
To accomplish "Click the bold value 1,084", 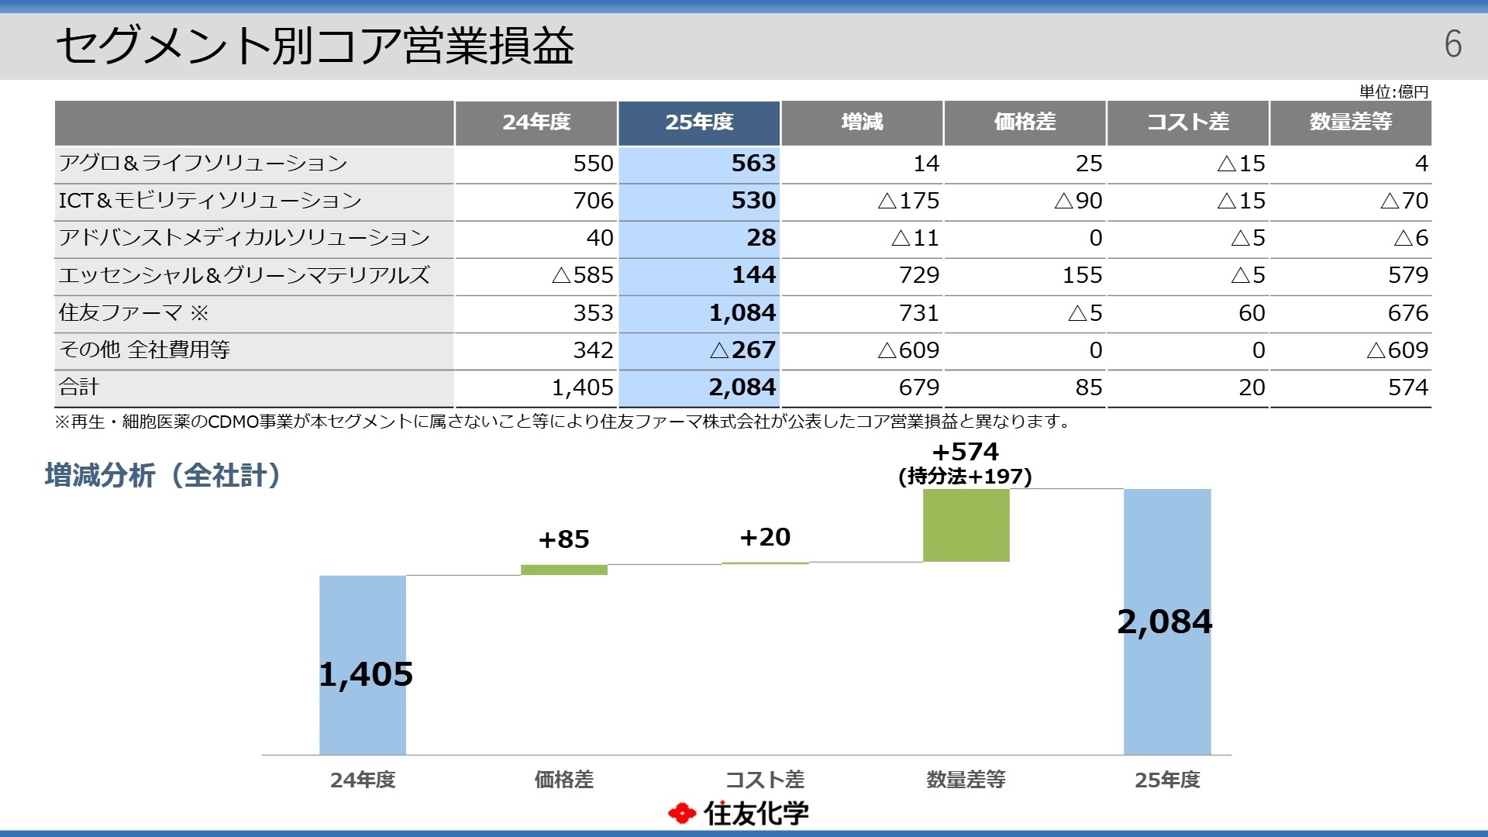I will coord(742,313).
